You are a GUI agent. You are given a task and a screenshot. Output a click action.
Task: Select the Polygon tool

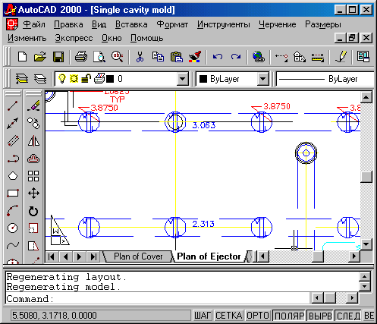13,176
